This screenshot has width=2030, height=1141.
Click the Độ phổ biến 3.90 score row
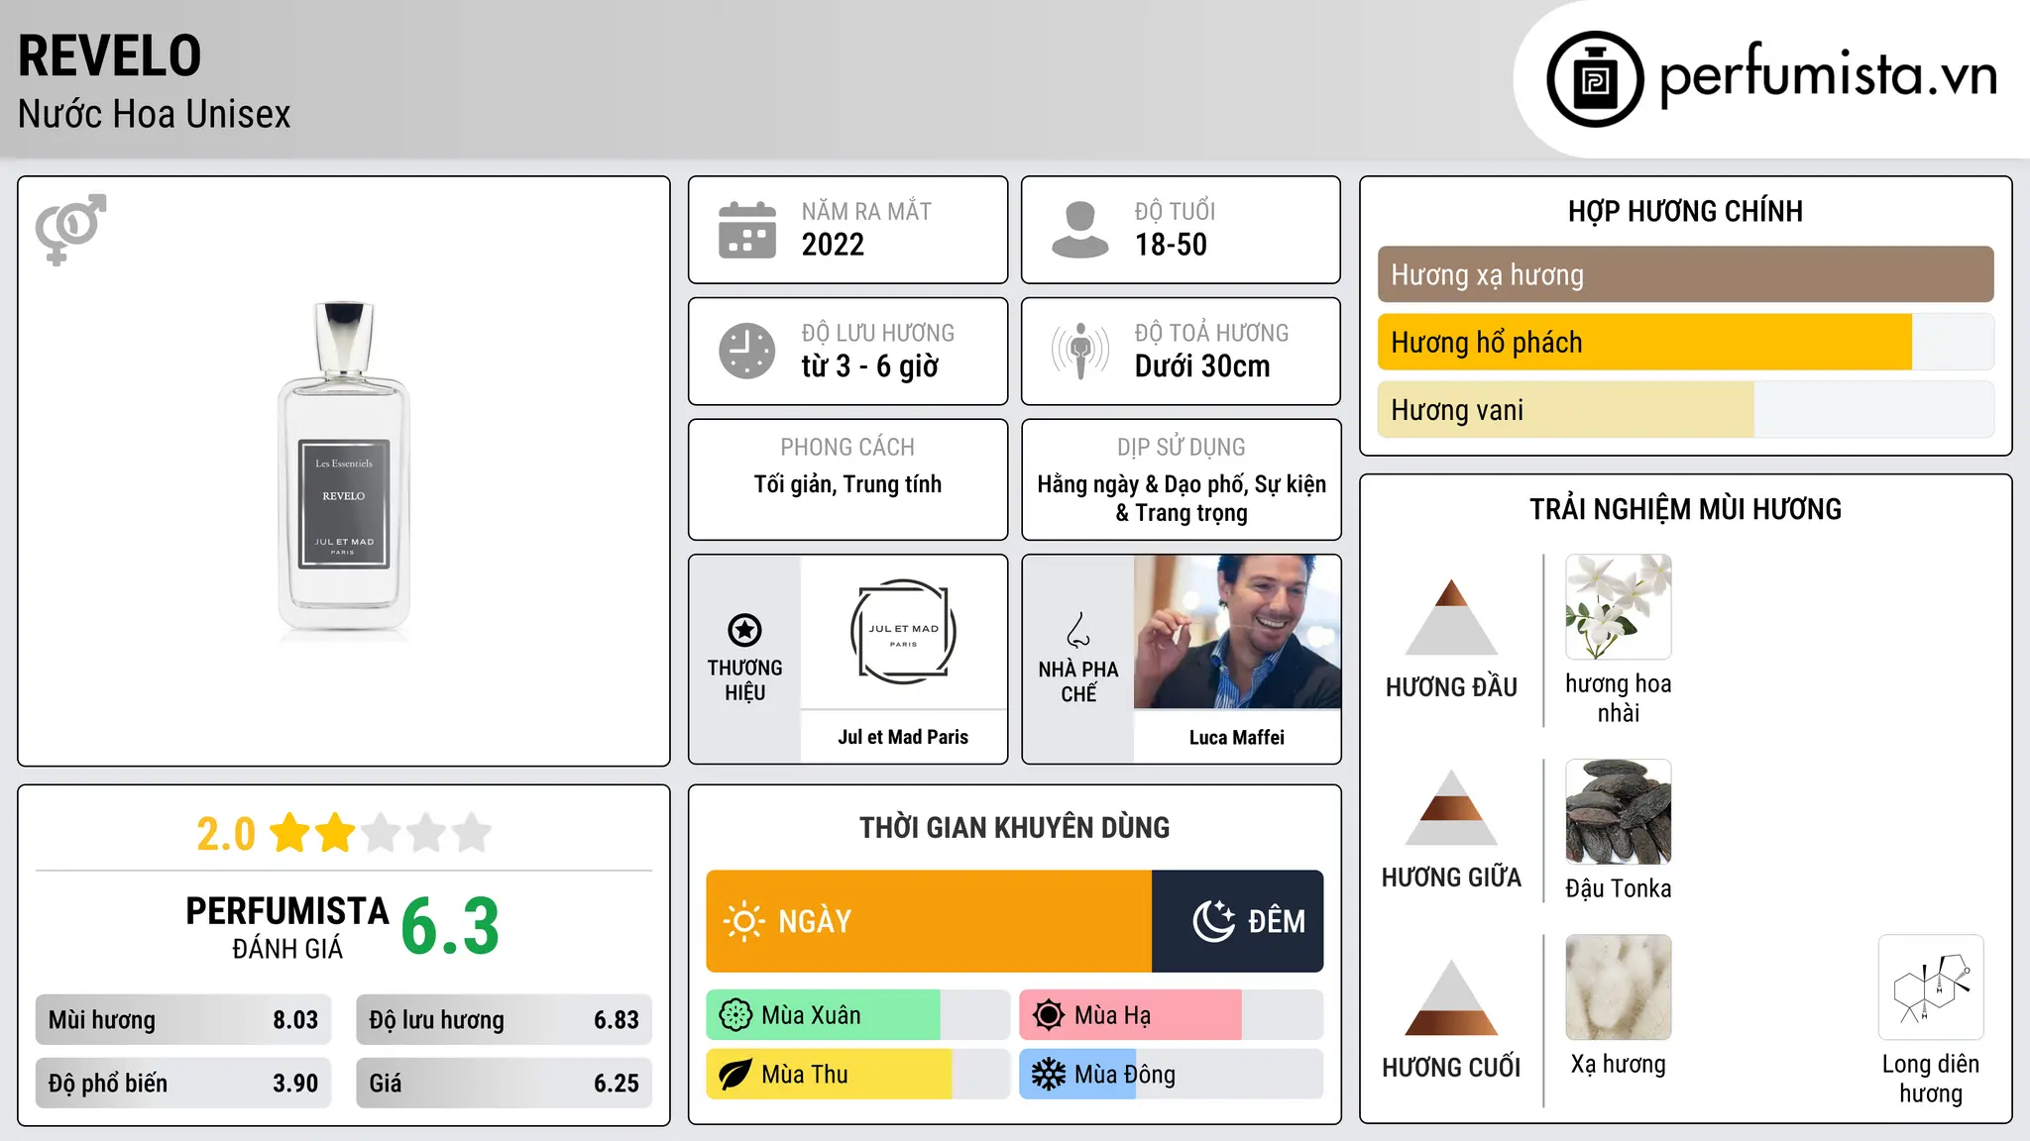(x=183, y=1084)
